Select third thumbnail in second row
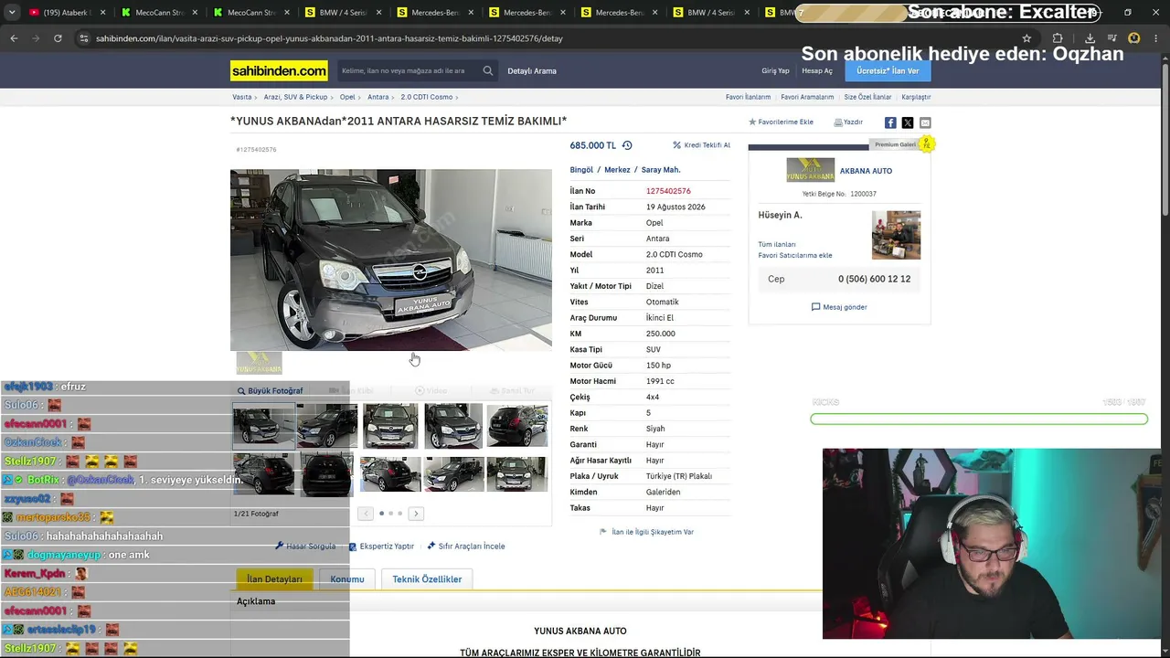The image size is (1170, 658). tap(390, 474)
